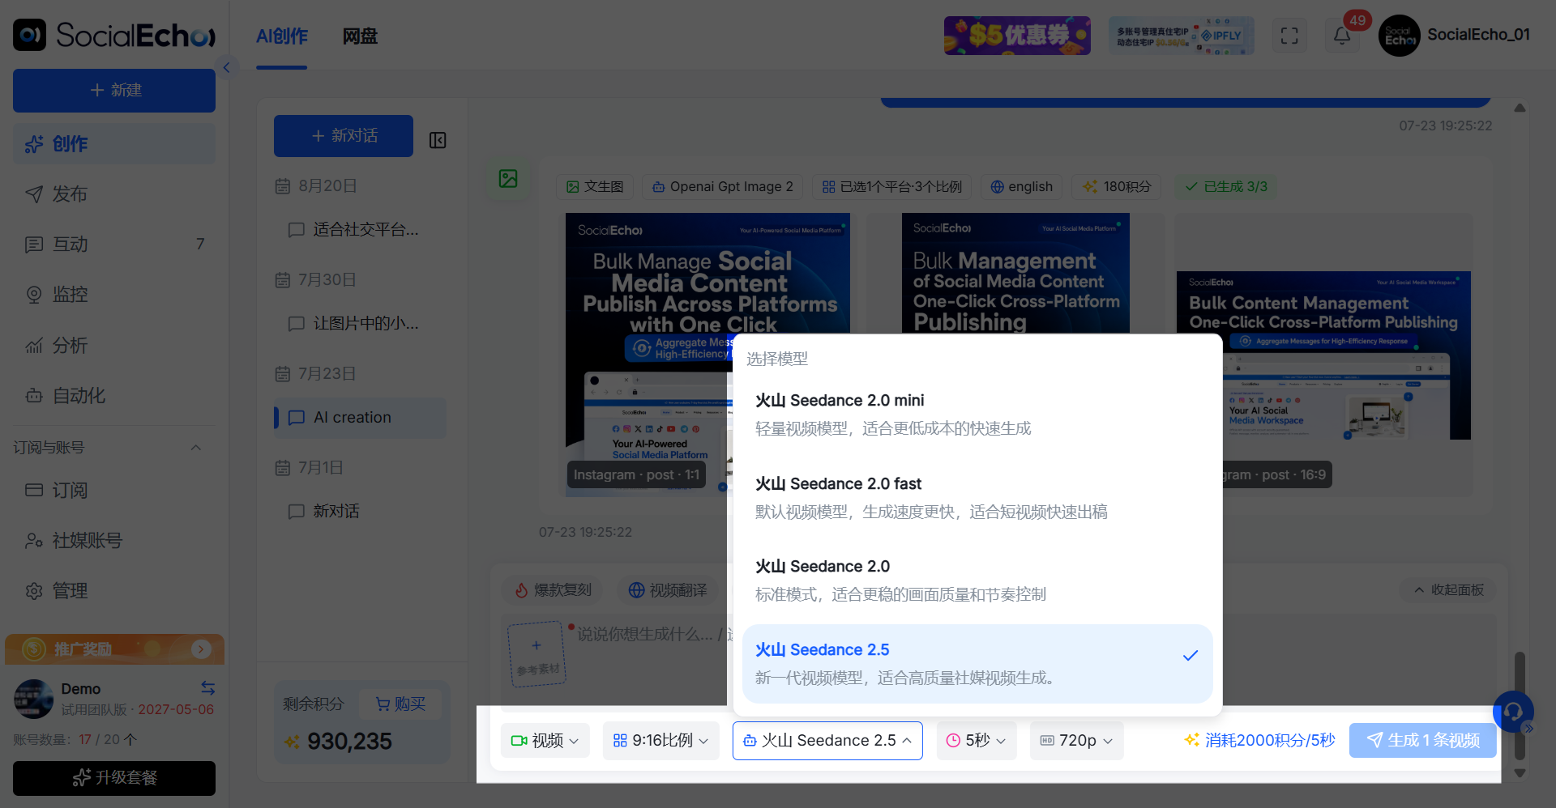Open 监控 in the sidebar
1556x808 pixels.
(x=114, y=295)
